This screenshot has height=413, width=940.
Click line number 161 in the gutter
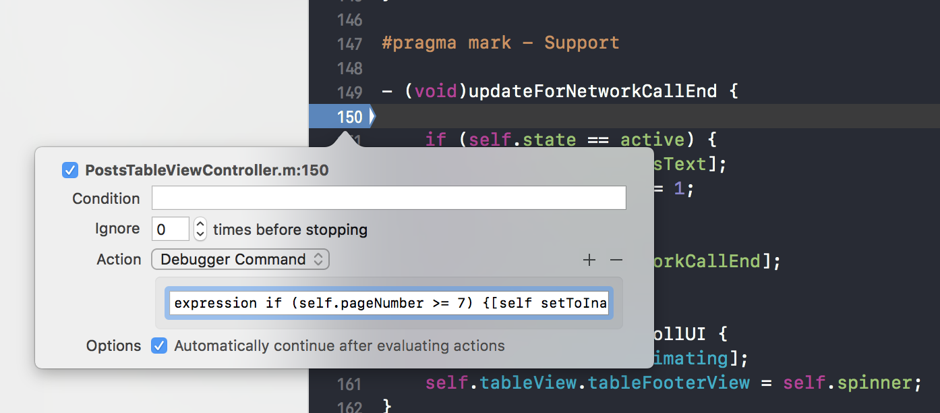pos(349,383)
